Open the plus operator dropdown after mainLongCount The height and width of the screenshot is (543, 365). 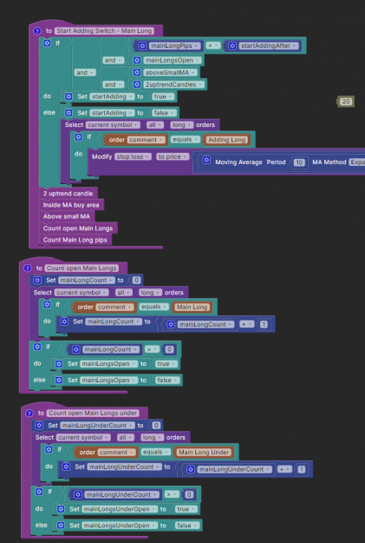tap(247, 324)
